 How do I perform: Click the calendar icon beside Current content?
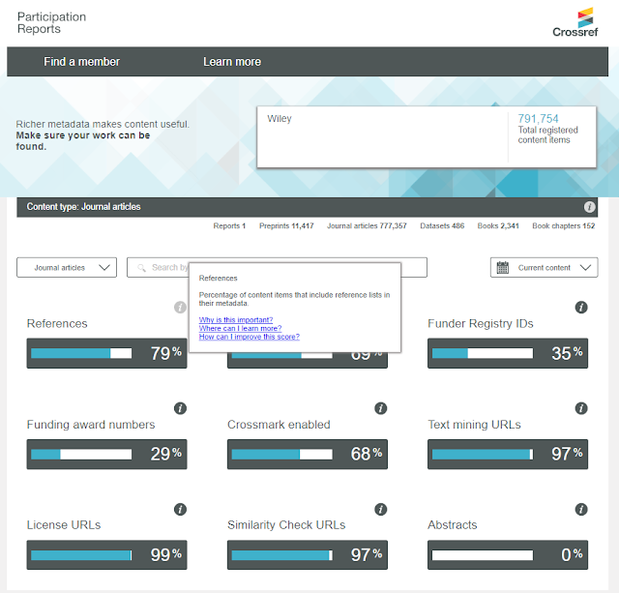503,267
